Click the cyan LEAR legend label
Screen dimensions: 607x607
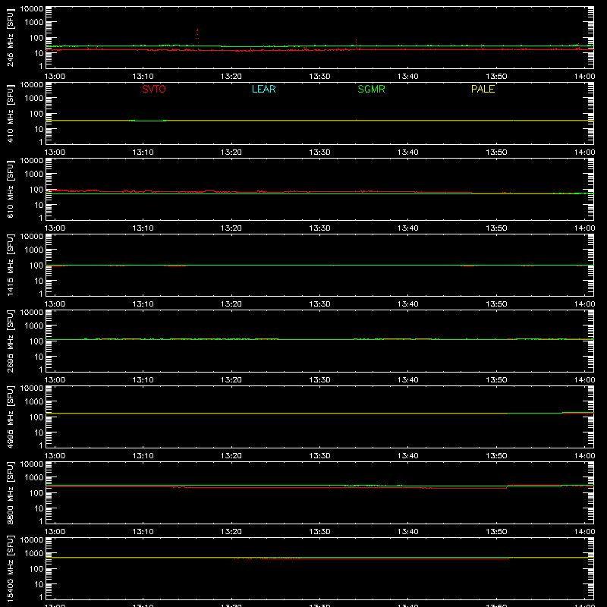(x=263, y=89)
